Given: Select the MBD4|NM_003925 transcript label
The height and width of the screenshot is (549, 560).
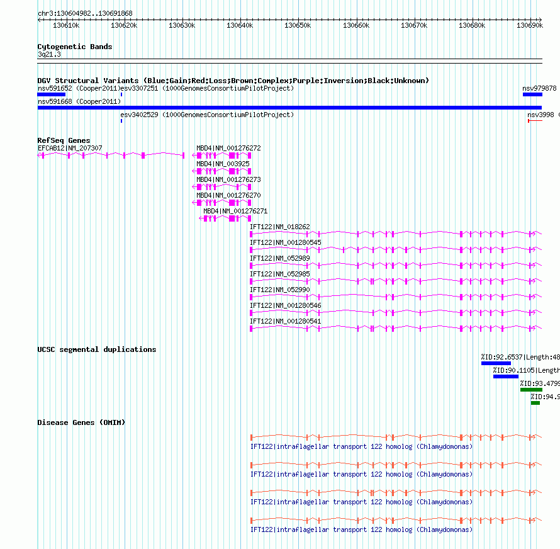Looking at the screenshot, I should coord(223,164).
